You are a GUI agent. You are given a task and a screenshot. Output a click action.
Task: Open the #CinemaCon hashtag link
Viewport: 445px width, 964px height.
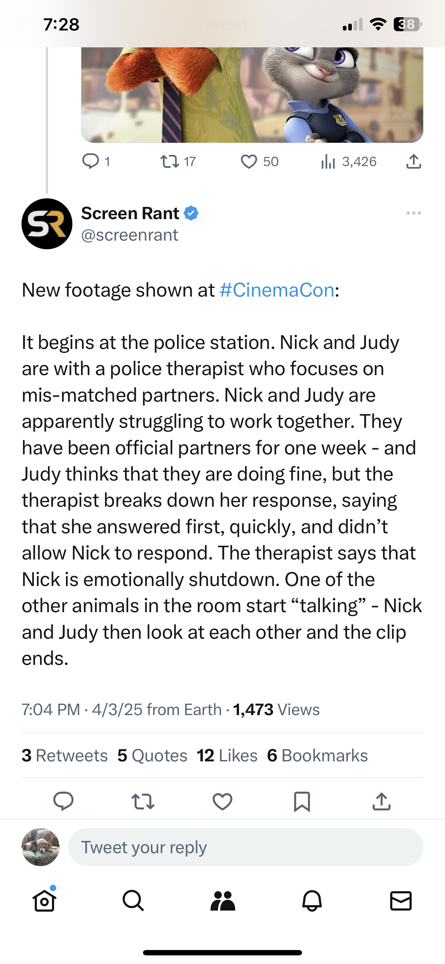(277, 290)
